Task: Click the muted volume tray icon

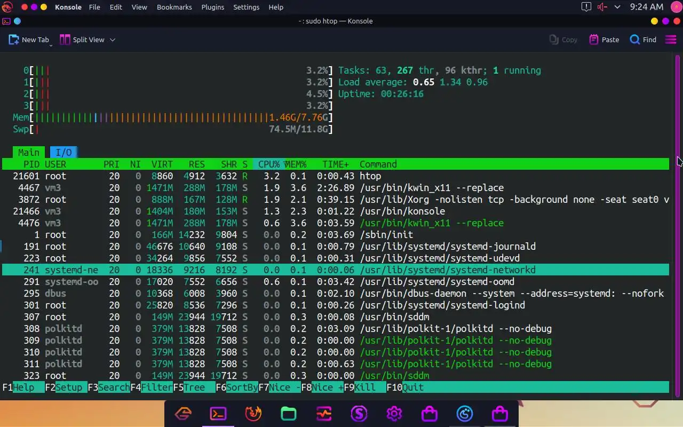Action: point(602,7)
